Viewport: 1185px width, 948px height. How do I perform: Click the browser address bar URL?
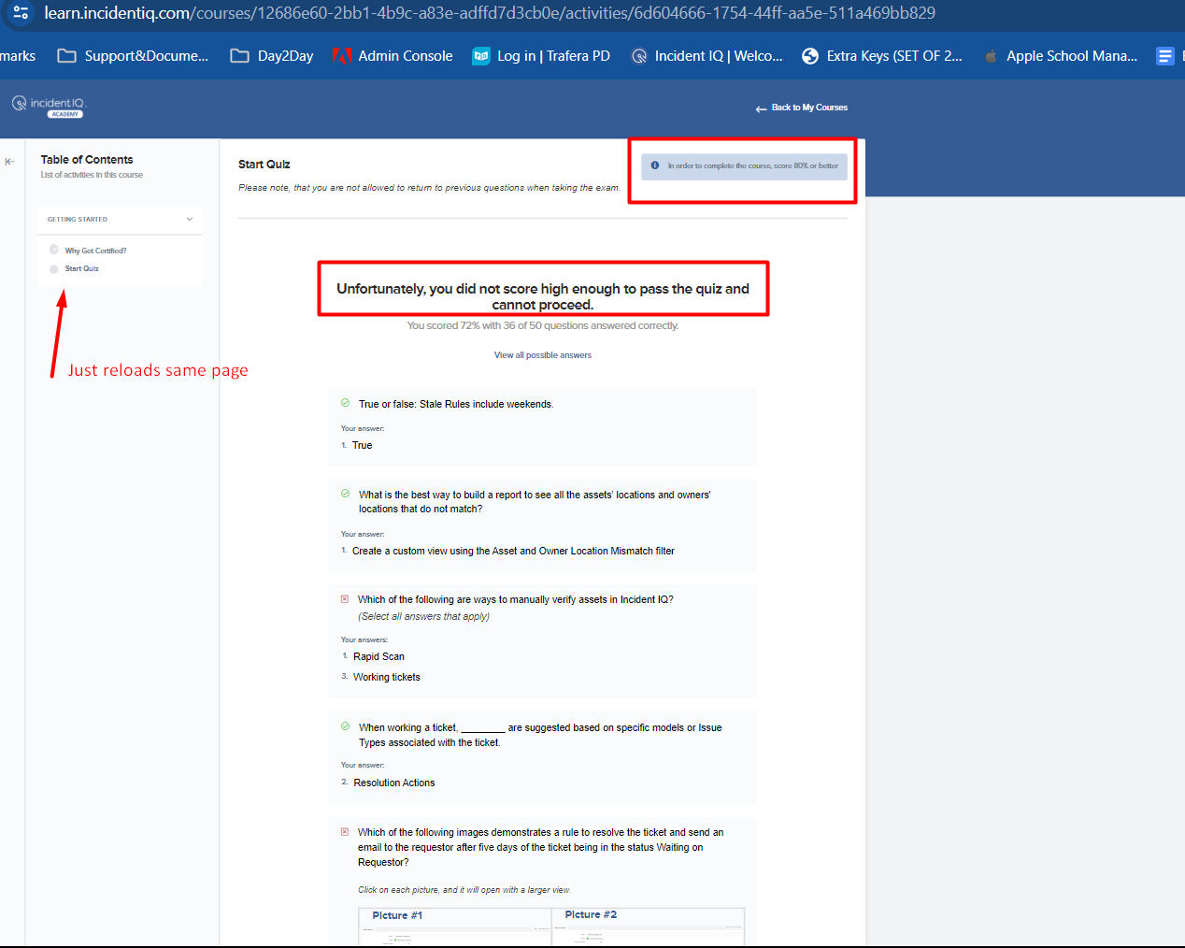(490, 13)
